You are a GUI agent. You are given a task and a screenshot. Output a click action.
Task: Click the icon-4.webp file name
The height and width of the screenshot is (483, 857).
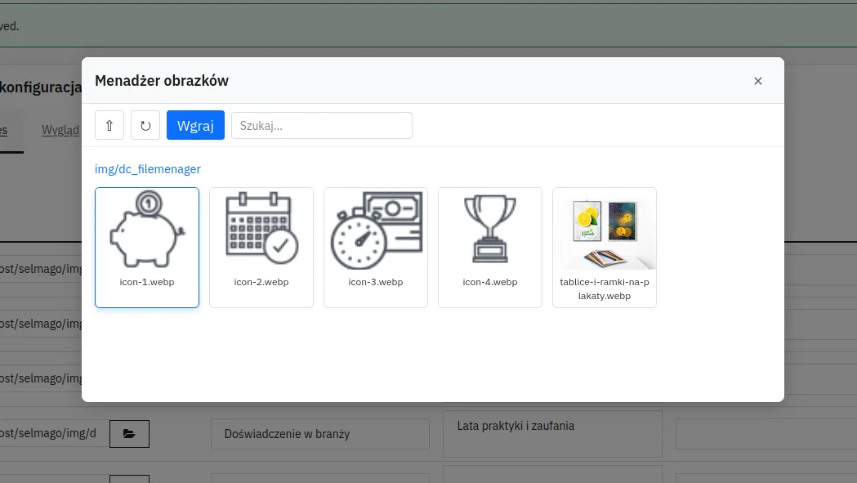click(489, 282)
